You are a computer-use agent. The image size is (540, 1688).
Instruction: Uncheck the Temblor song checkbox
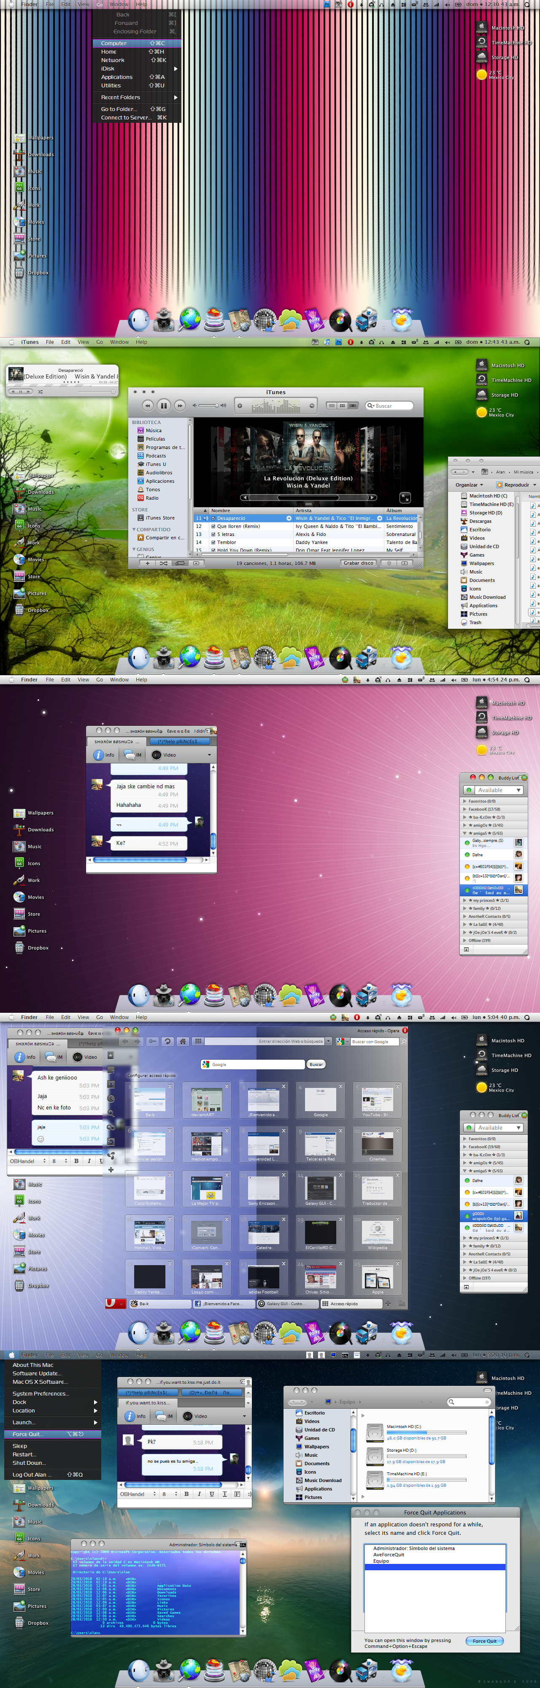[213, 543]
